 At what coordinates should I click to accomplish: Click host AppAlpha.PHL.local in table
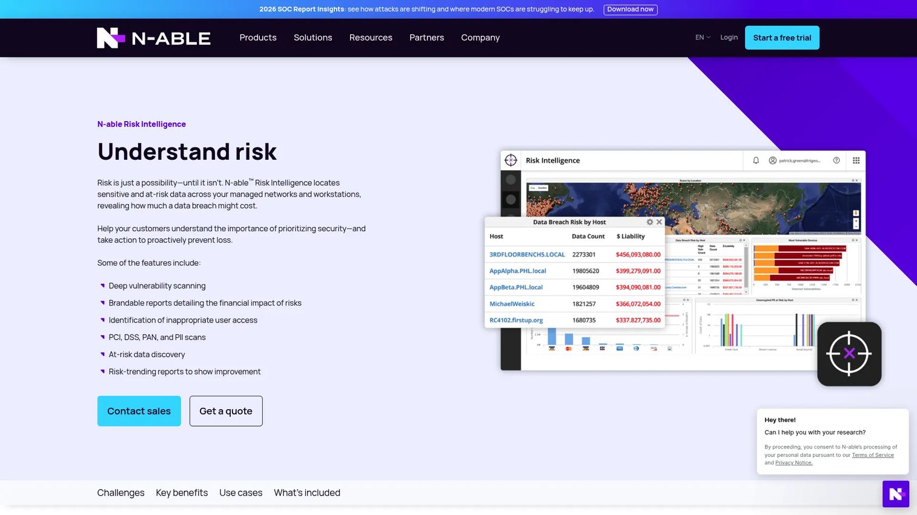pyautogui.click(x=518, y=271)
